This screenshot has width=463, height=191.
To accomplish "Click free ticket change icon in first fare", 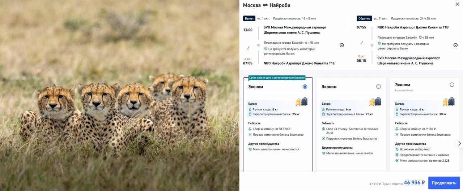I will click(x=250, y=135).
